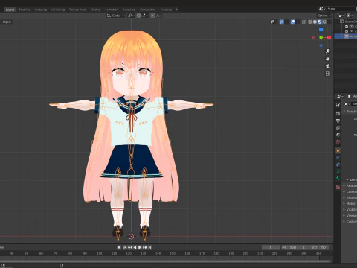The height and width of the screenshot is (268, 357).
Task: Toggle the camera view icon
Action: pos(328,66)
